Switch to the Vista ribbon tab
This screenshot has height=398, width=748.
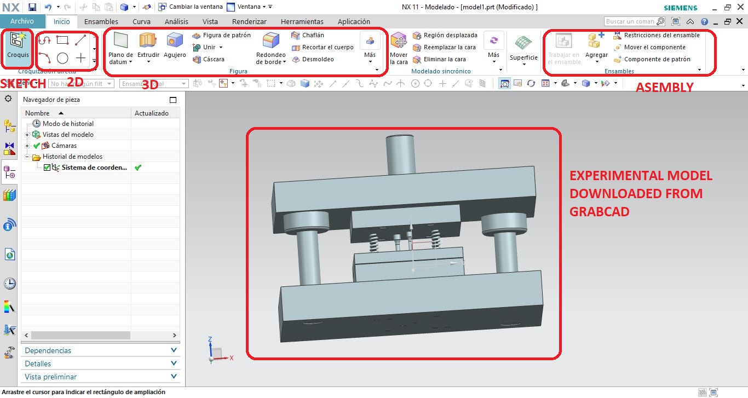(210, 21)
